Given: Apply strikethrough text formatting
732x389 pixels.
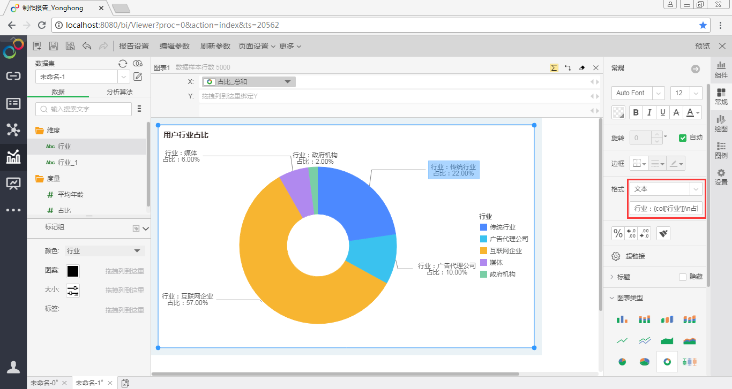Looking at the screenshot, I should click(676, 112).
